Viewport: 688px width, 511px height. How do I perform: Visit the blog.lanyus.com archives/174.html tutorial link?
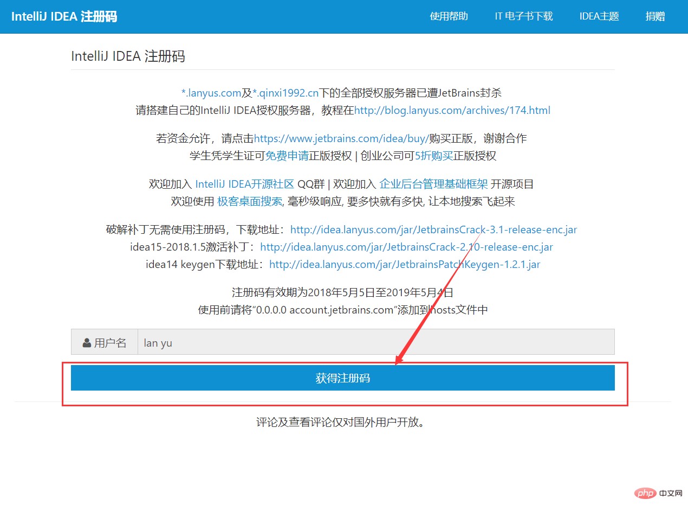click(x=452, y=110)
